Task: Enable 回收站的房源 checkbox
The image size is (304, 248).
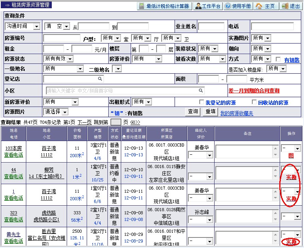Action: click(254, 102)
